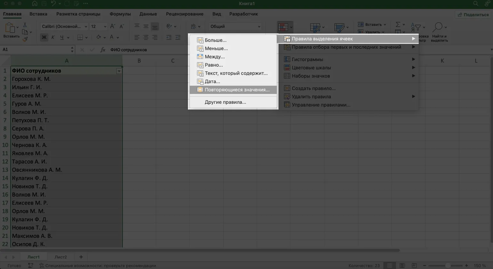This screenshot has height=269, width=493.
Task: Click the Cell Styles icon
Action: (x=339, y=28)
